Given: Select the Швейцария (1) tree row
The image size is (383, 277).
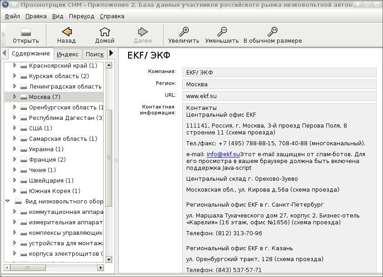Looking at the screenshot, I should 54,181.
